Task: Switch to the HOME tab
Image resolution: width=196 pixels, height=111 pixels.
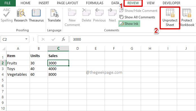Action: coord(25,3)
